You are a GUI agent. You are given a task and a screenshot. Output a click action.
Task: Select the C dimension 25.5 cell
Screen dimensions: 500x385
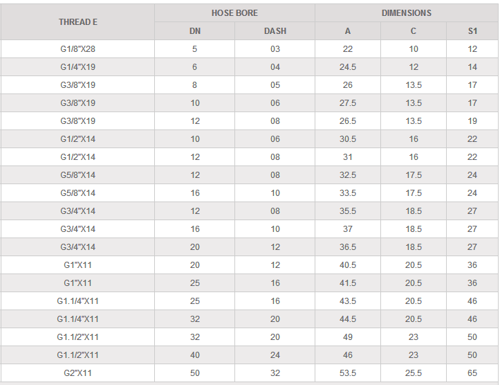point(414,373)
